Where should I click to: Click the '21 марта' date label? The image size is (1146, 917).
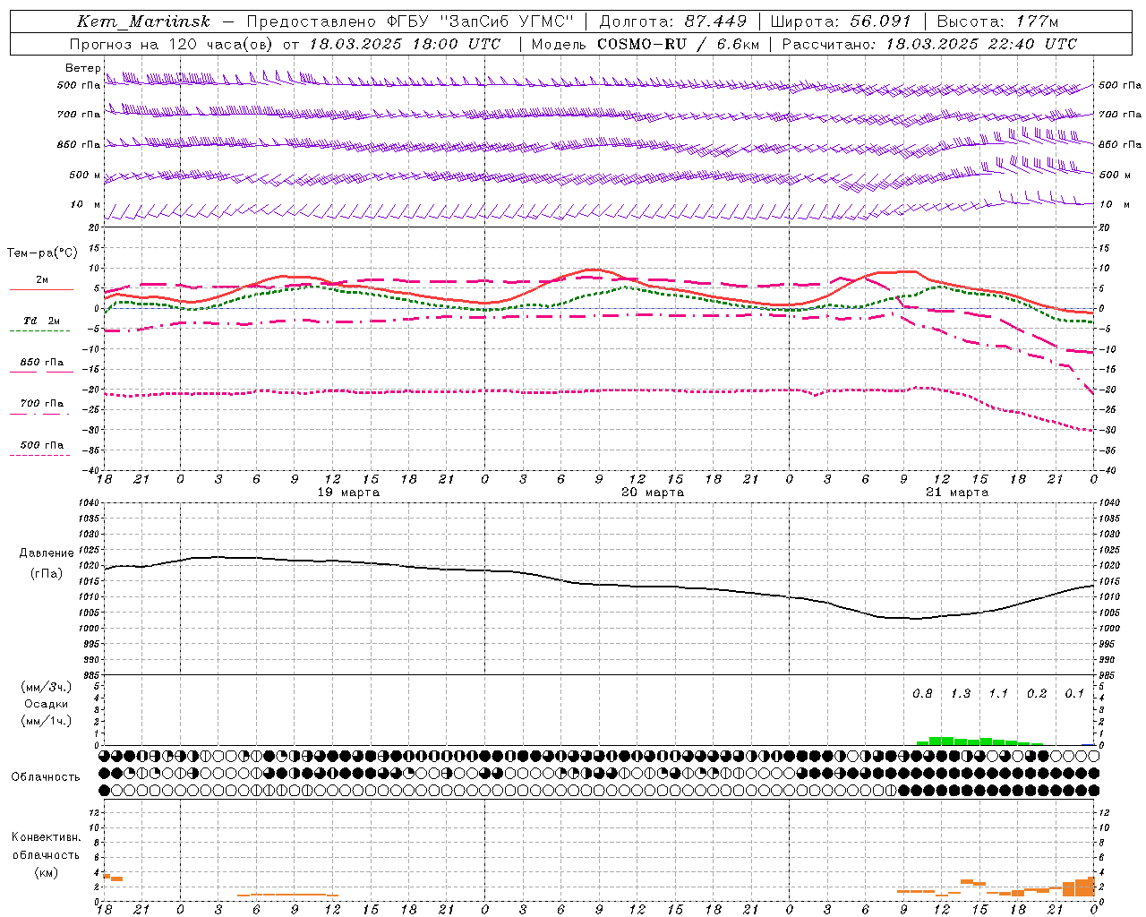pos(957,493)
